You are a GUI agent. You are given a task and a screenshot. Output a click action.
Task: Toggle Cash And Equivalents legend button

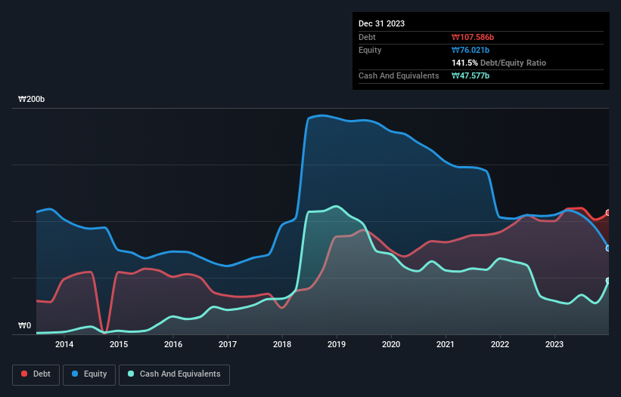coord(174,374)
